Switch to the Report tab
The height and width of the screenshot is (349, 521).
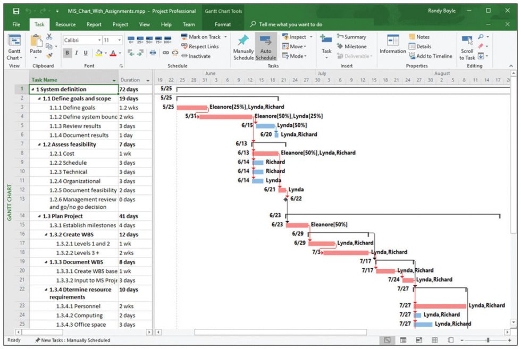tap(94, 24)
